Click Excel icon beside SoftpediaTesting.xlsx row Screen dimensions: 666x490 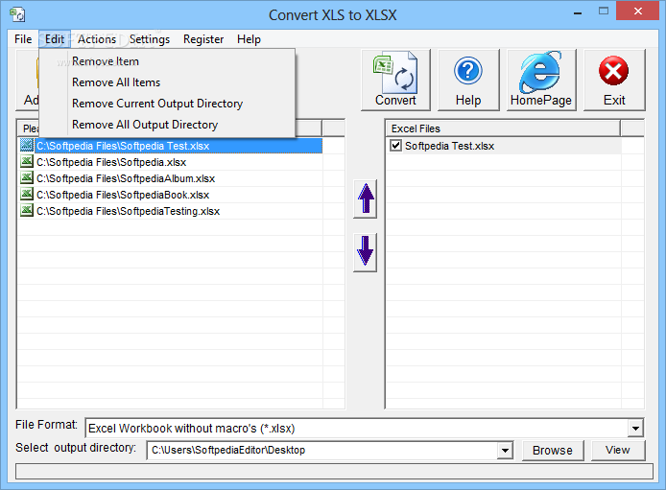[x=27, y=210]
